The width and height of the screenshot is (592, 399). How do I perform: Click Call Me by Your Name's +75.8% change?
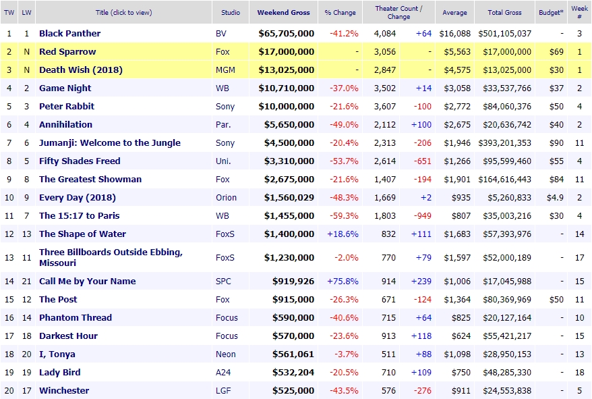coord(343,281)
